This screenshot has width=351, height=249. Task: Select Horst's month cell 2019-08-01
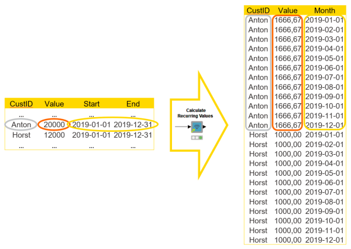324,202
